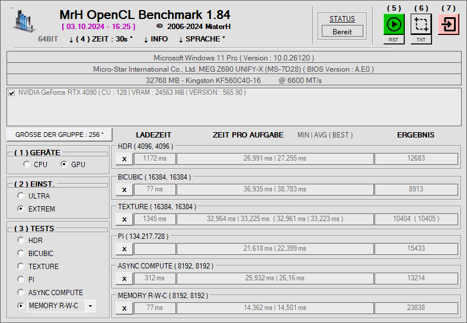Select the EXTREM setting radio button
The height and width of the screenshot is (323, 467).
coord(21,209)
